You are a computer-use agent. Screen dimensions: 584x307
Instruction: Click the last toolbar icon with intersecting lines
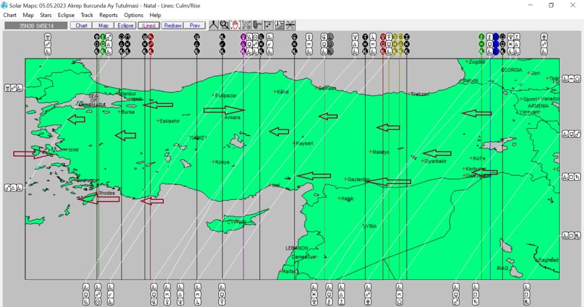290,25
